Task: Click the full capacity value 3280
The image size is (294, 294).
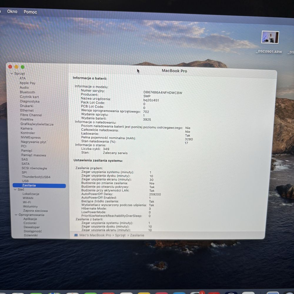Action: (189, 139)
